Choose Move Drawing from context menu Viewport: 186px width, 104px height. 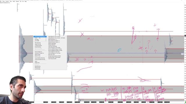[x=38, y=43]
